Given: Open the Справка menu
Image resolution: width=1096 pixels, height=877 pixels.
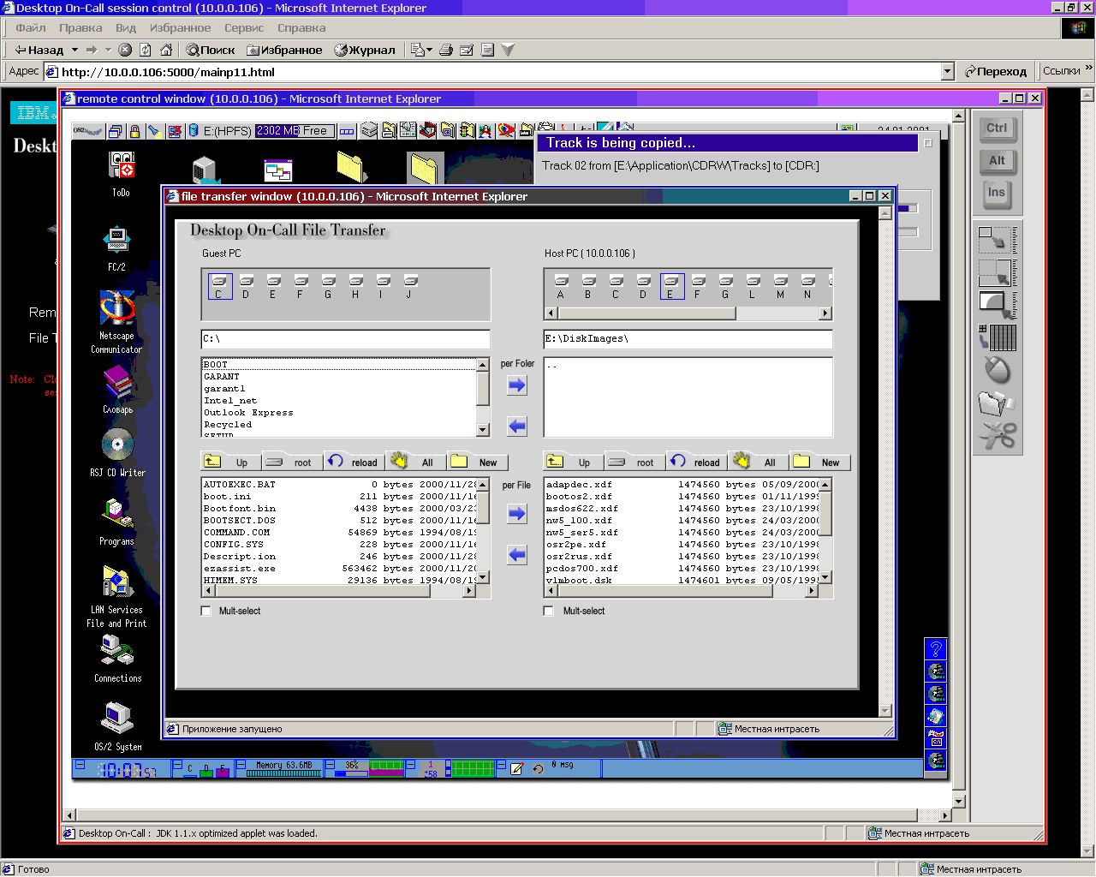Looking at the screenshot, I should (x=301, y=27).
